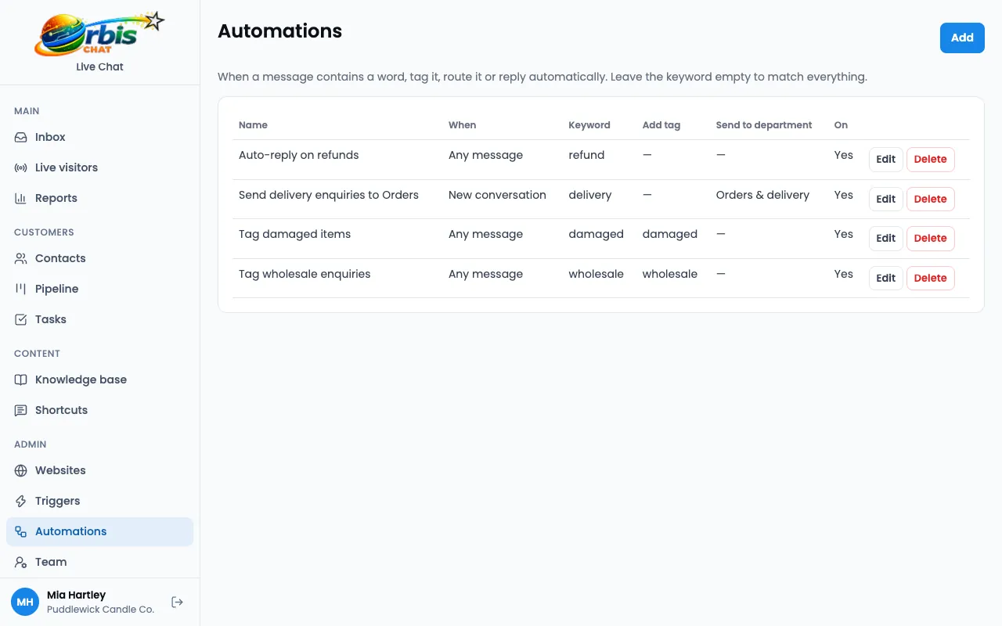
Task: Click the Triggers lightning icon
Action: coord(21,501)
